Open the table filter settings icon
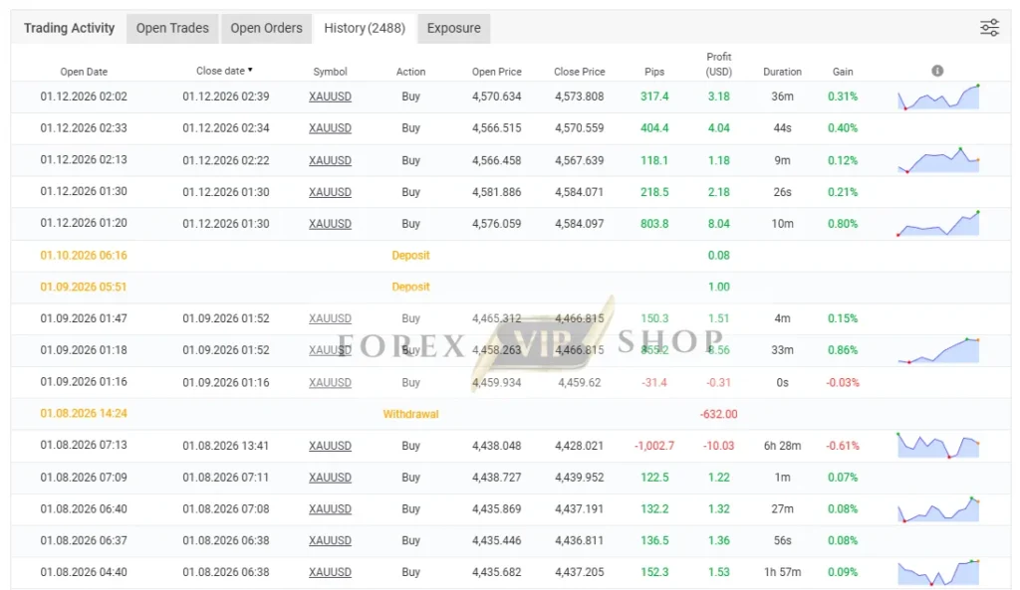 (989, 28)
